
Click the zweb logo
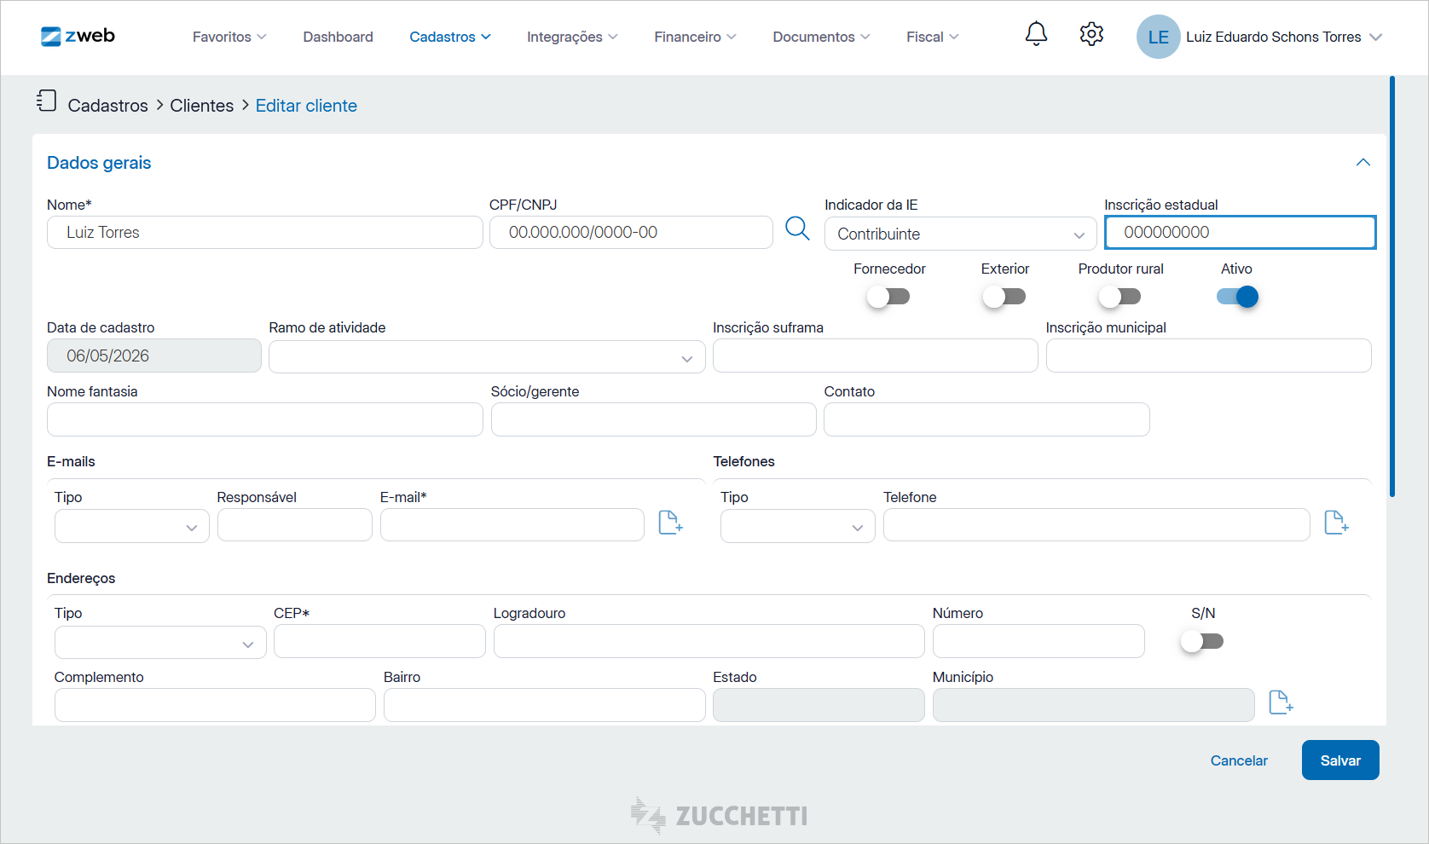click(78, 36)
